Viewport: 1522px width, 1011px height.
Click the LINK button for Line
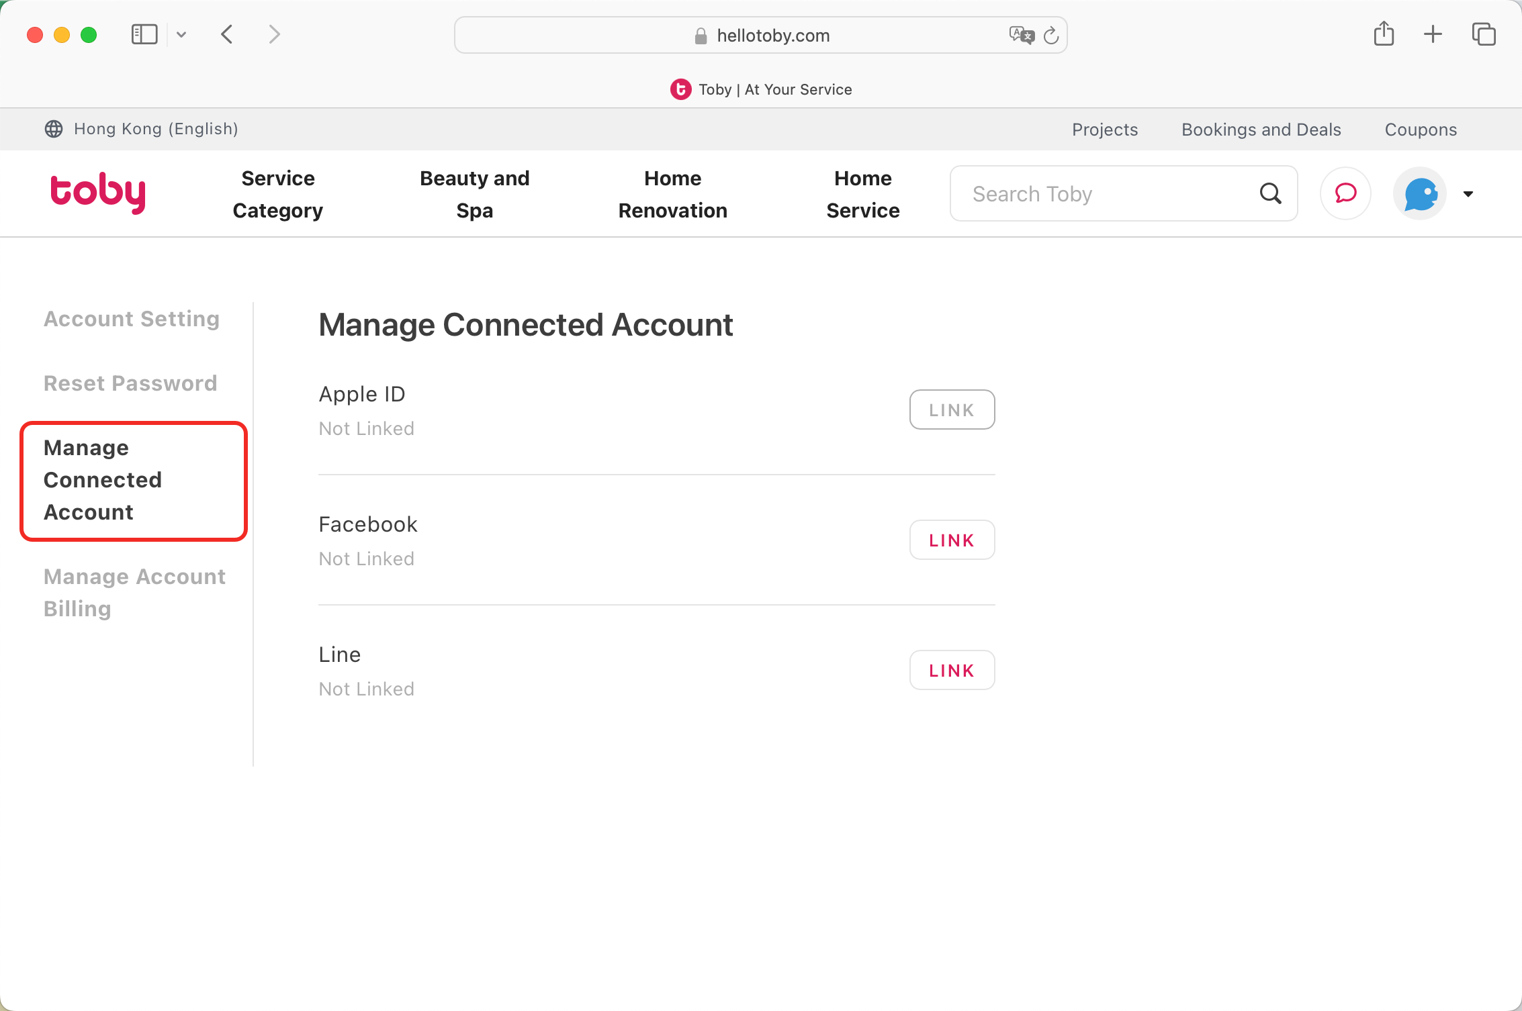coord(952,670)
